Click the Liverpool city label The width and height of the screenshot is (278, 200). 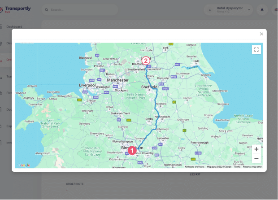(87, 85)
